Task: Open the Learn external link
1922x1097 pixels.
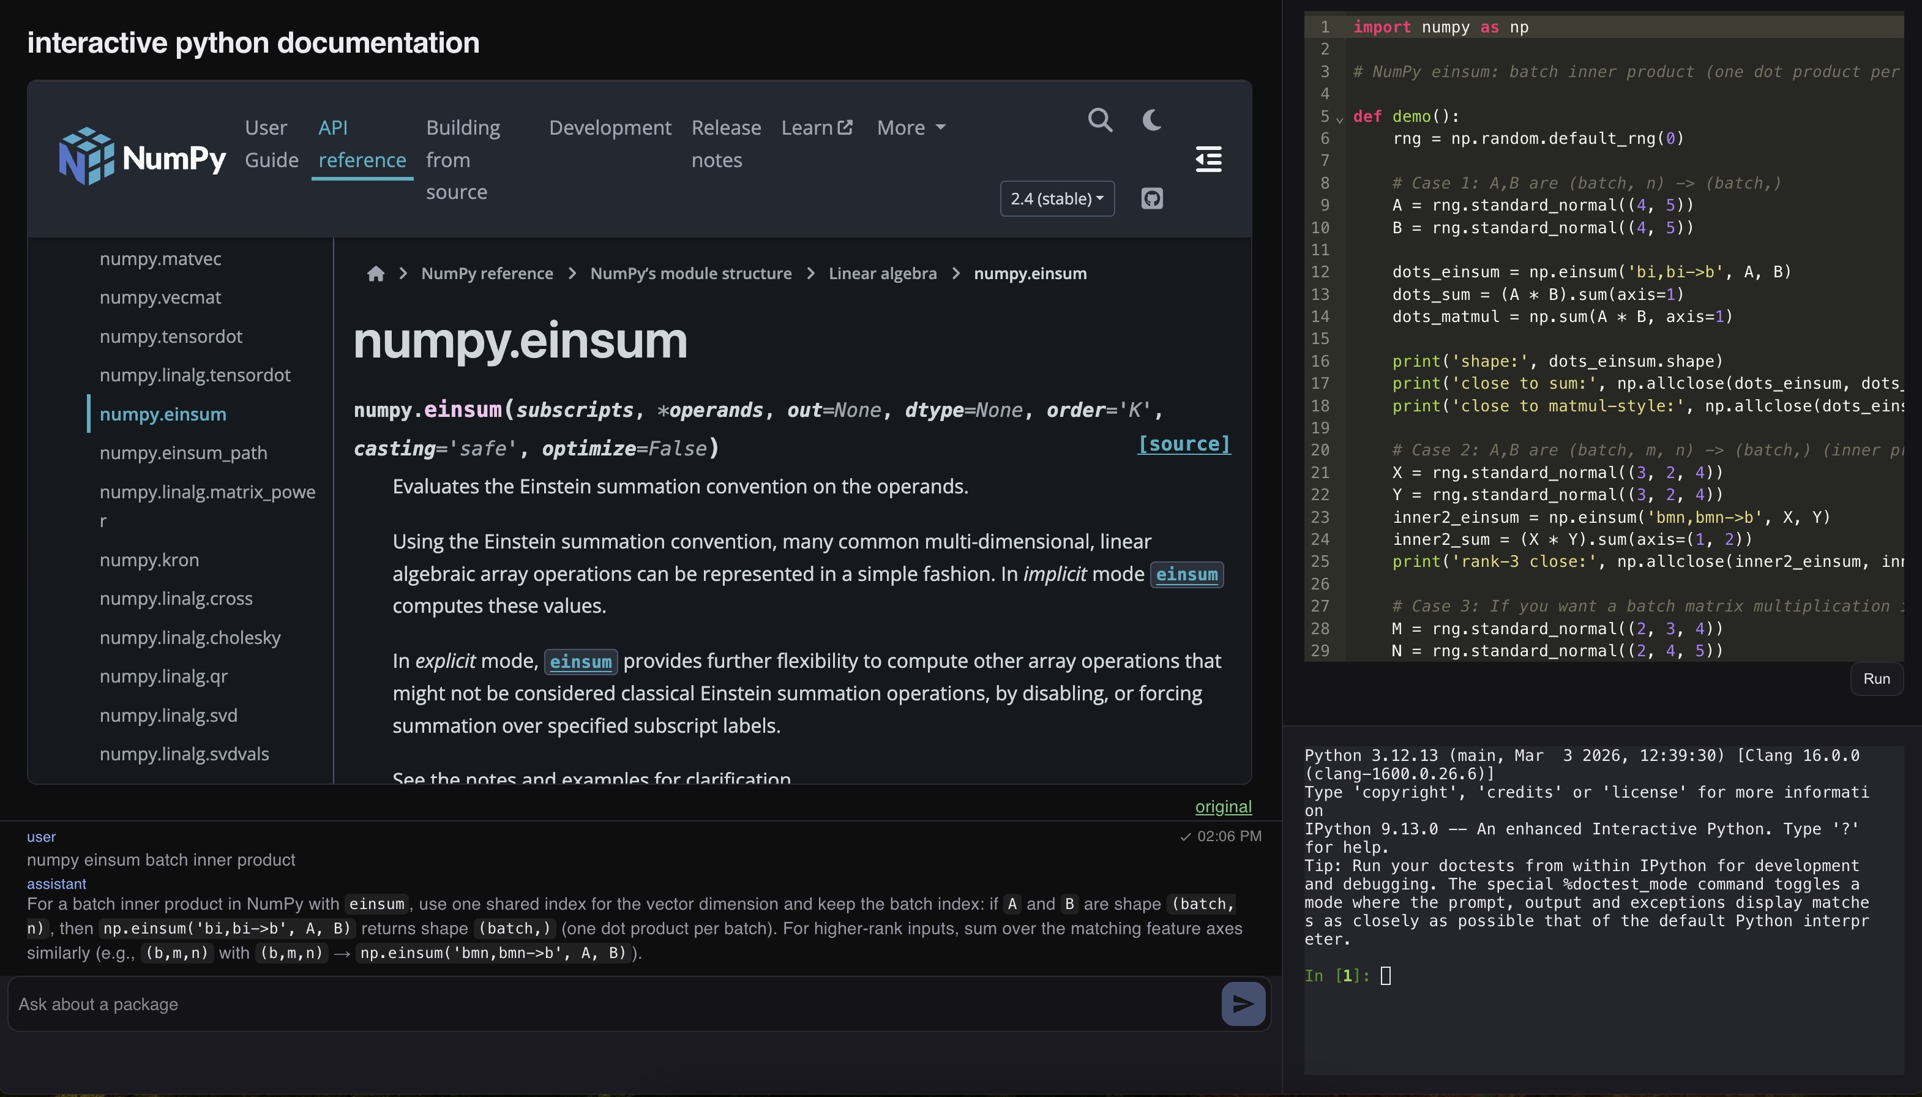Action: [x=817, y=128]
